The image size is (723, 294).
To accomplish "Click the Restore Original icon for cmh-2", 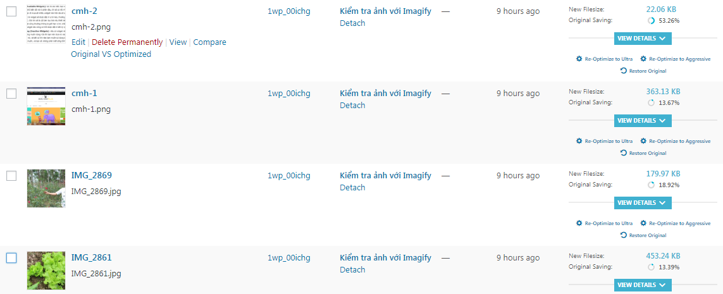I will (x=624, y=71).
